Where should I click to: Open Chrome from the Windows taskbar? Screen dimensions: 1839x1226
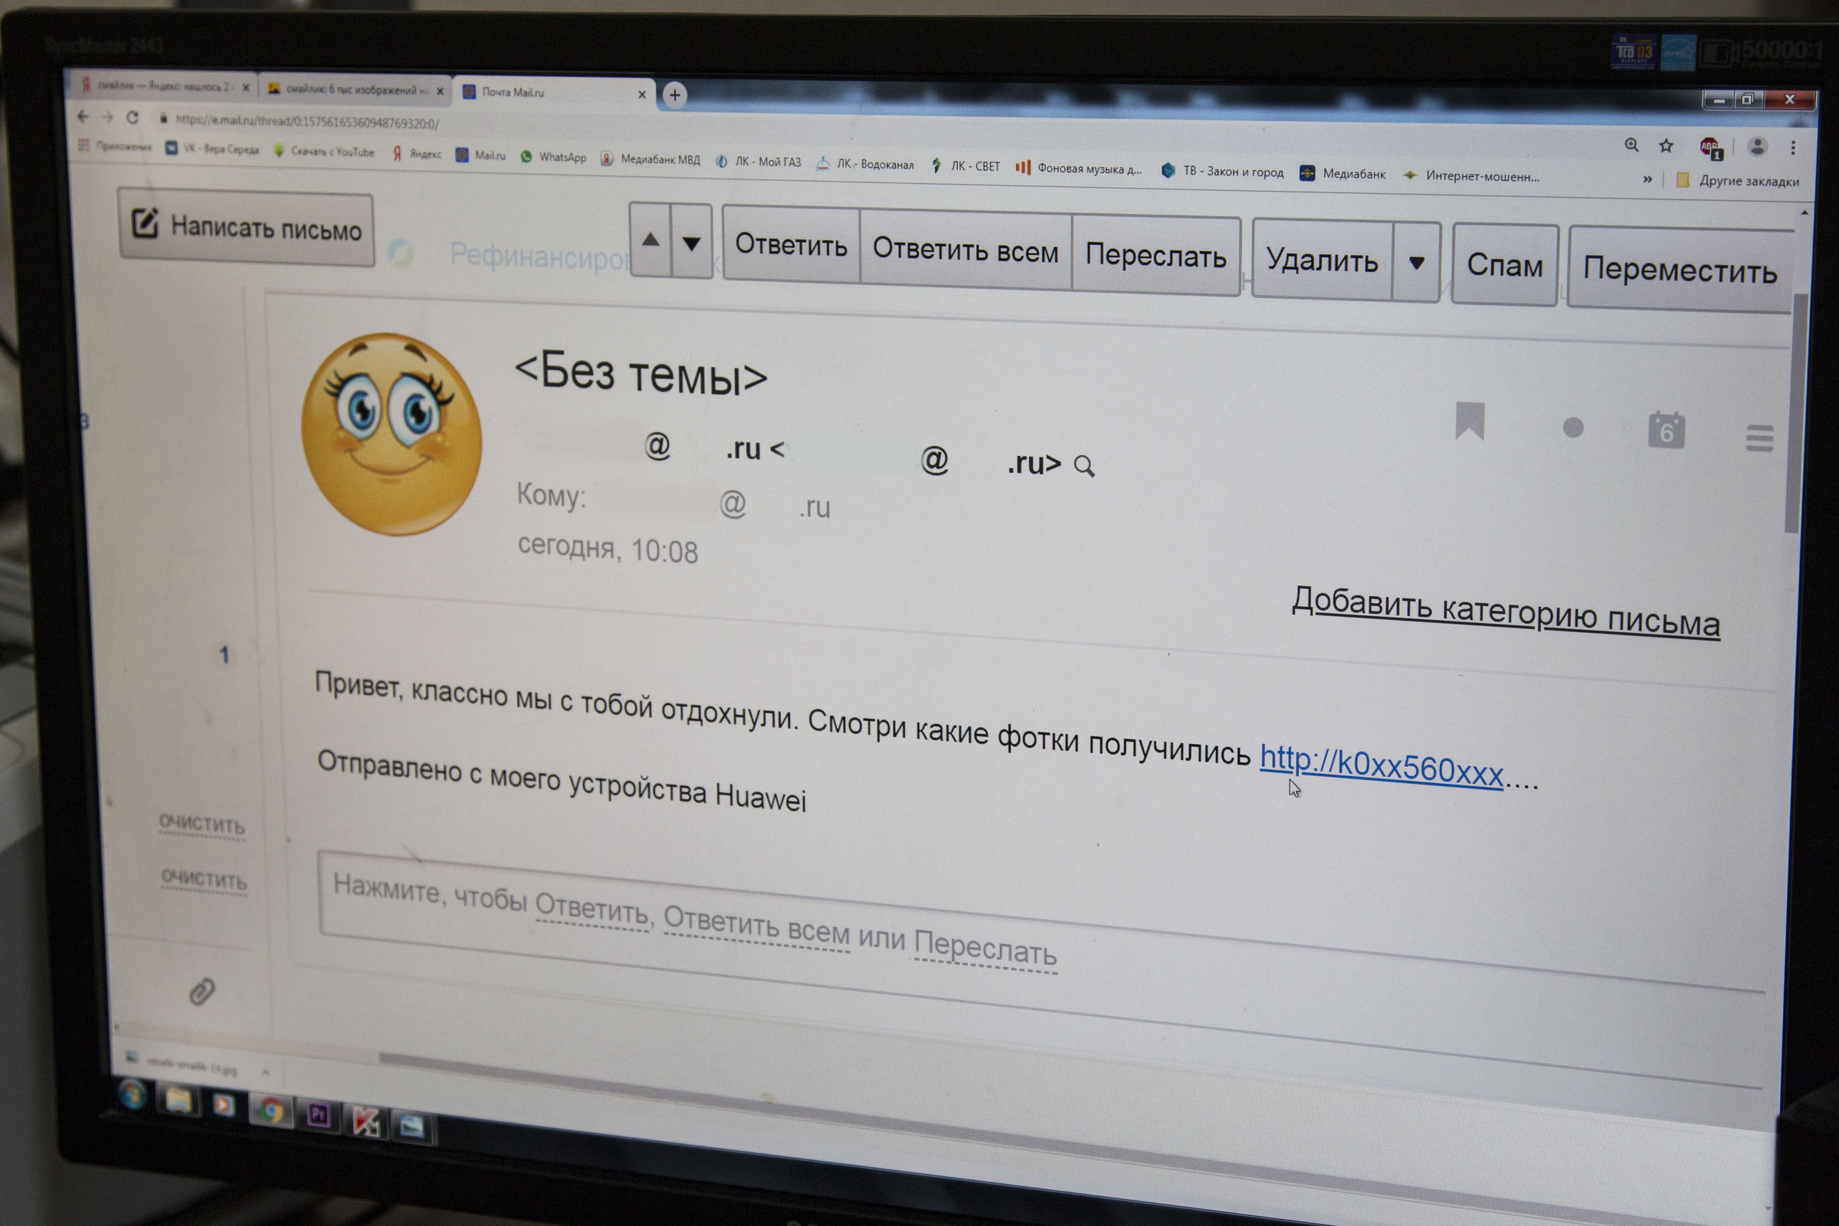271,1110
